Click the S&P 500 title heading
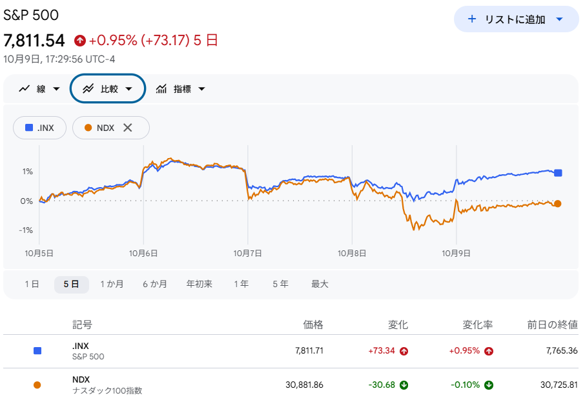Viewport: 585px width, 400px height. click(31, 15)
